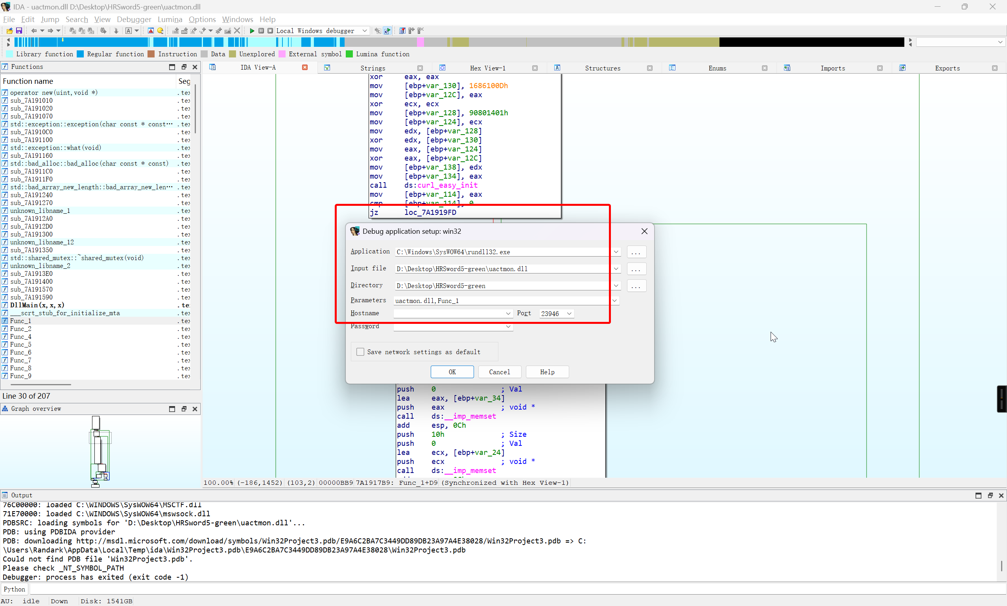The height and width of the screenshot is (606, 1007).
Task: Click the red warning triangle toolbar icon
Action: pyautogui.click(x=151, y=31)
